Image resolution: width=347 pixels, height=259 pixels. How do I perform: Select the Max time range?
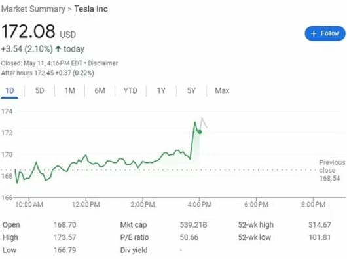[222, 91]
